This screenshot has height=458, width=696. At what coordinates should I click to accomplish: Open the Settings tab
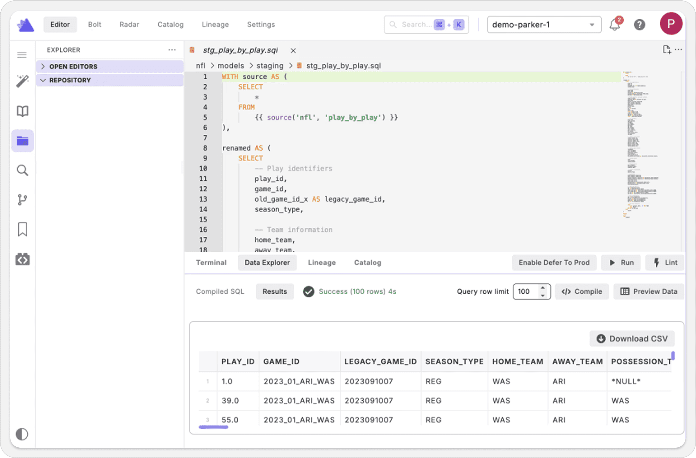[x=261, y=24]
